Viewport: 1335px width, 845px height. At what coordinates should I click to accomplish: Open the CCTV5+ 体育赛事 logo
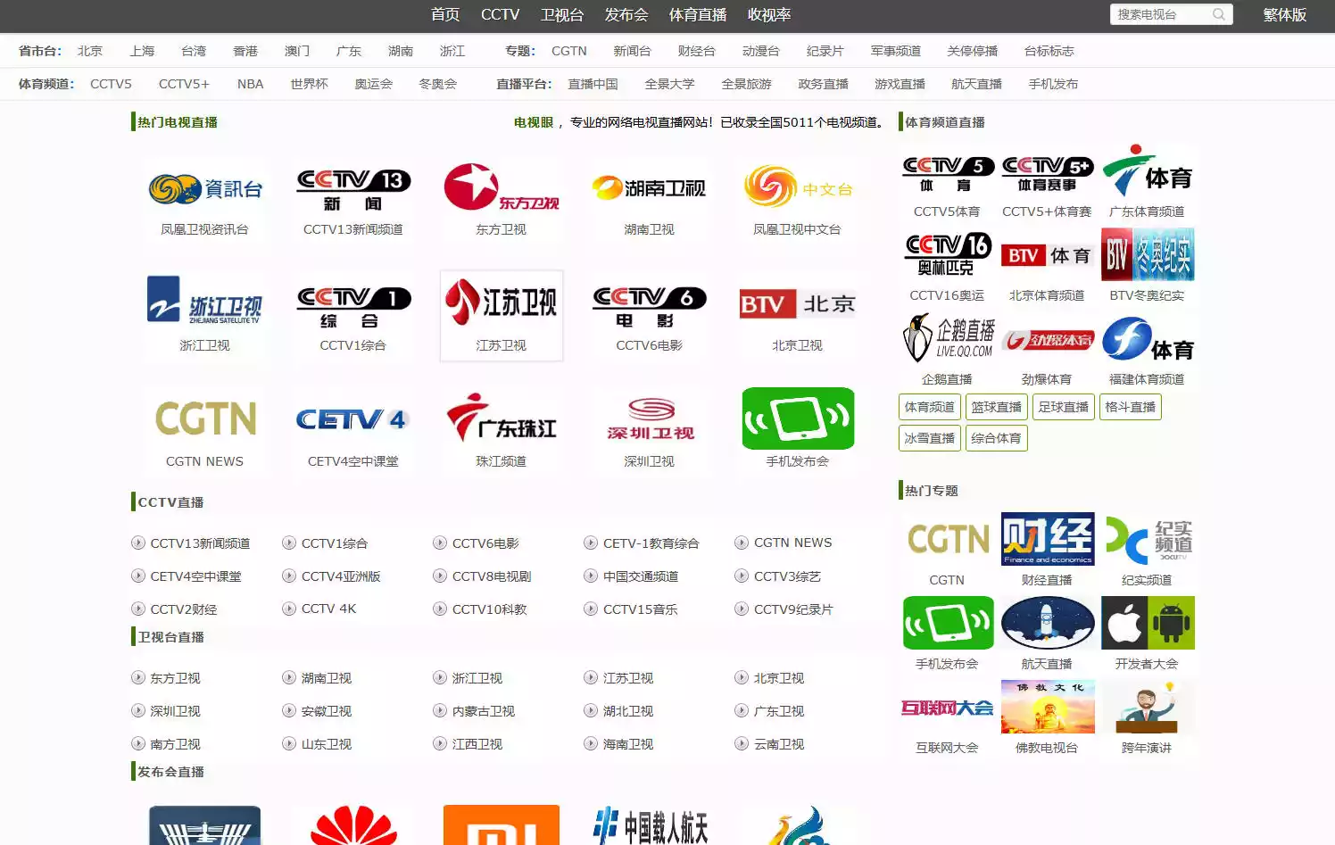[1048, 175]
